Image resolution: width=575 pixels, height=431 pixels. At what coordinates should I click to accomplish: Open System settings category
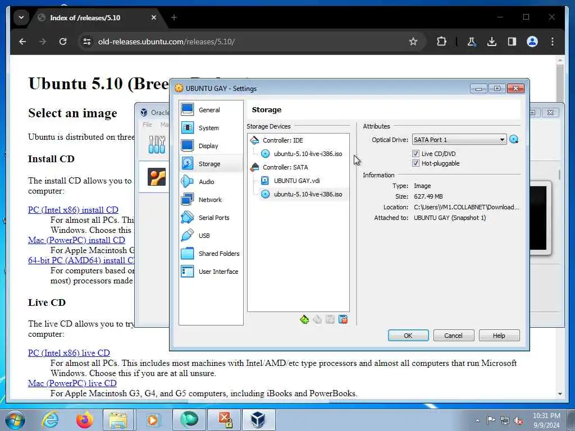pos(211,128)
